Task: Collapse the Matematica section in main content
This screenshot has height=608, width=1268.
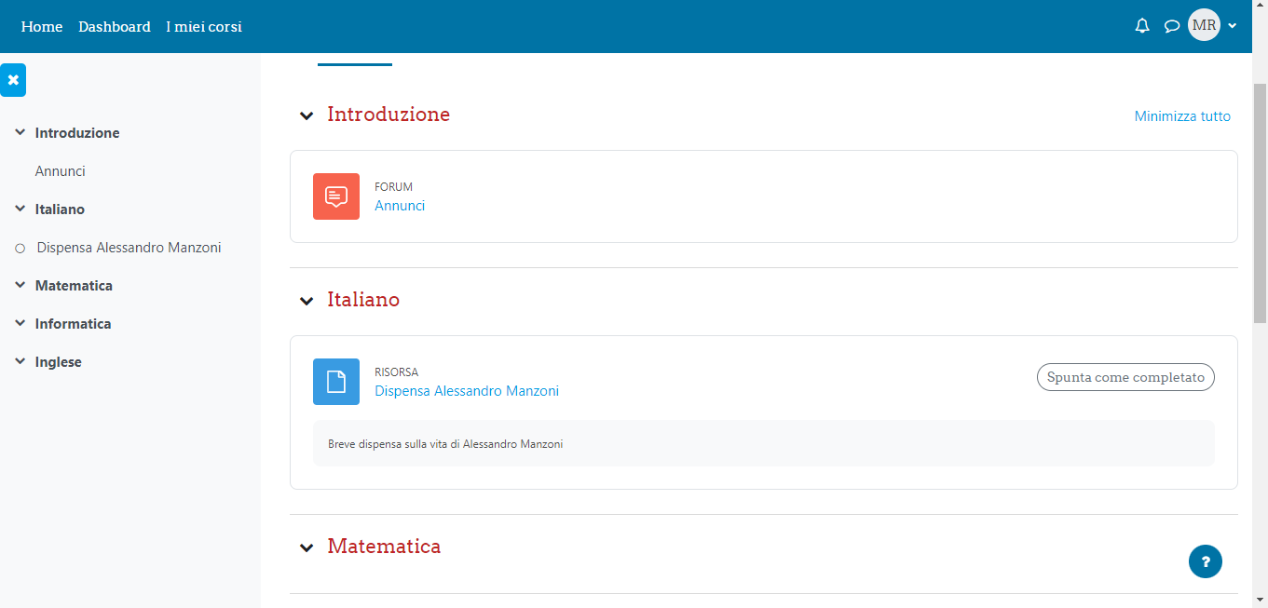Action: tap(306, 547)
